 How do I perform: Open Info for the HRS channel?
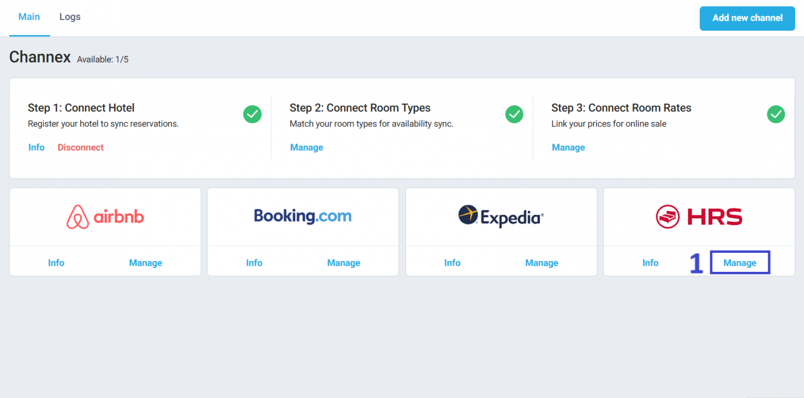click(x=650, y=263)
